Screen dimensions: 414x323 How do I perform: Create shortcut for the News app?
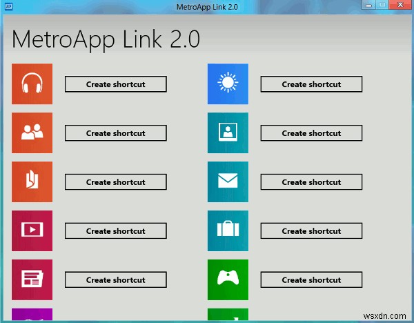(x=116, y=280)
